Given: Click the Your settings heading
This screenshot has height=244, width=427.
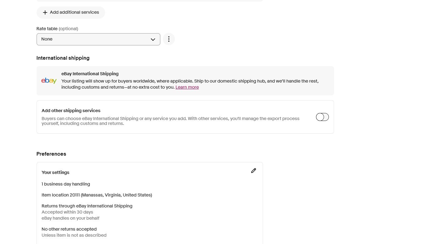Looking at the screenshot, I should [x=55, y=172].
